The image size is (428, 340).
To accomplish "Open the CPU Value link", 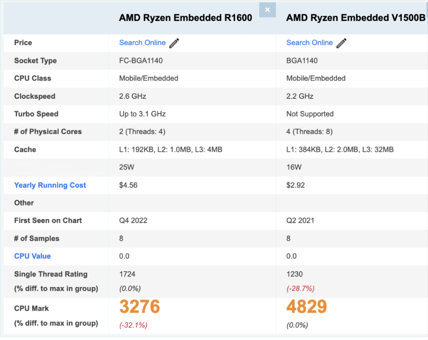I will point(32,256).
